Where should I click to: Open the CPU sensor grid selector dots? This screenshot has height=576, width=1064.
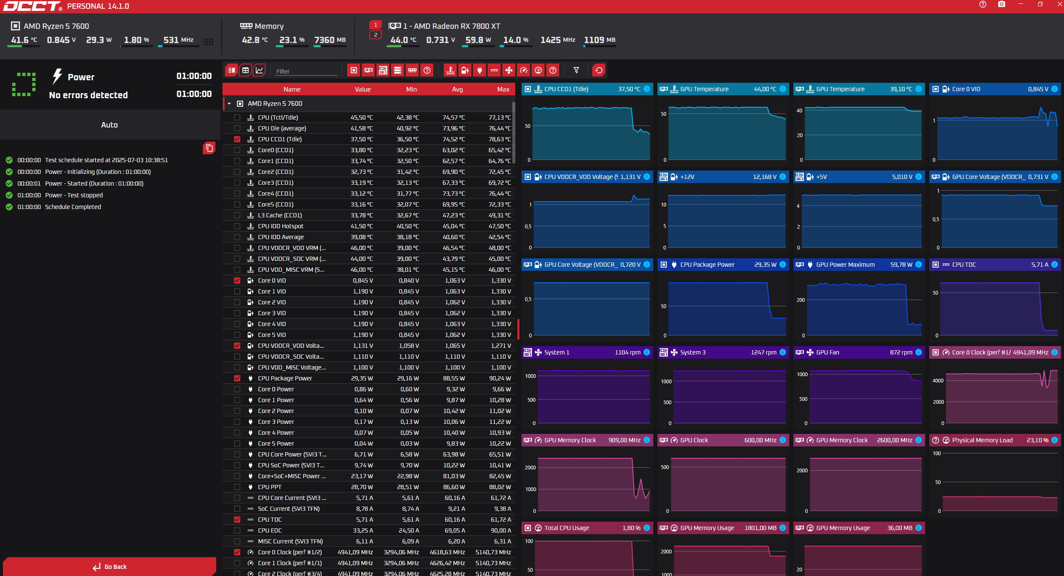point(209,41)
